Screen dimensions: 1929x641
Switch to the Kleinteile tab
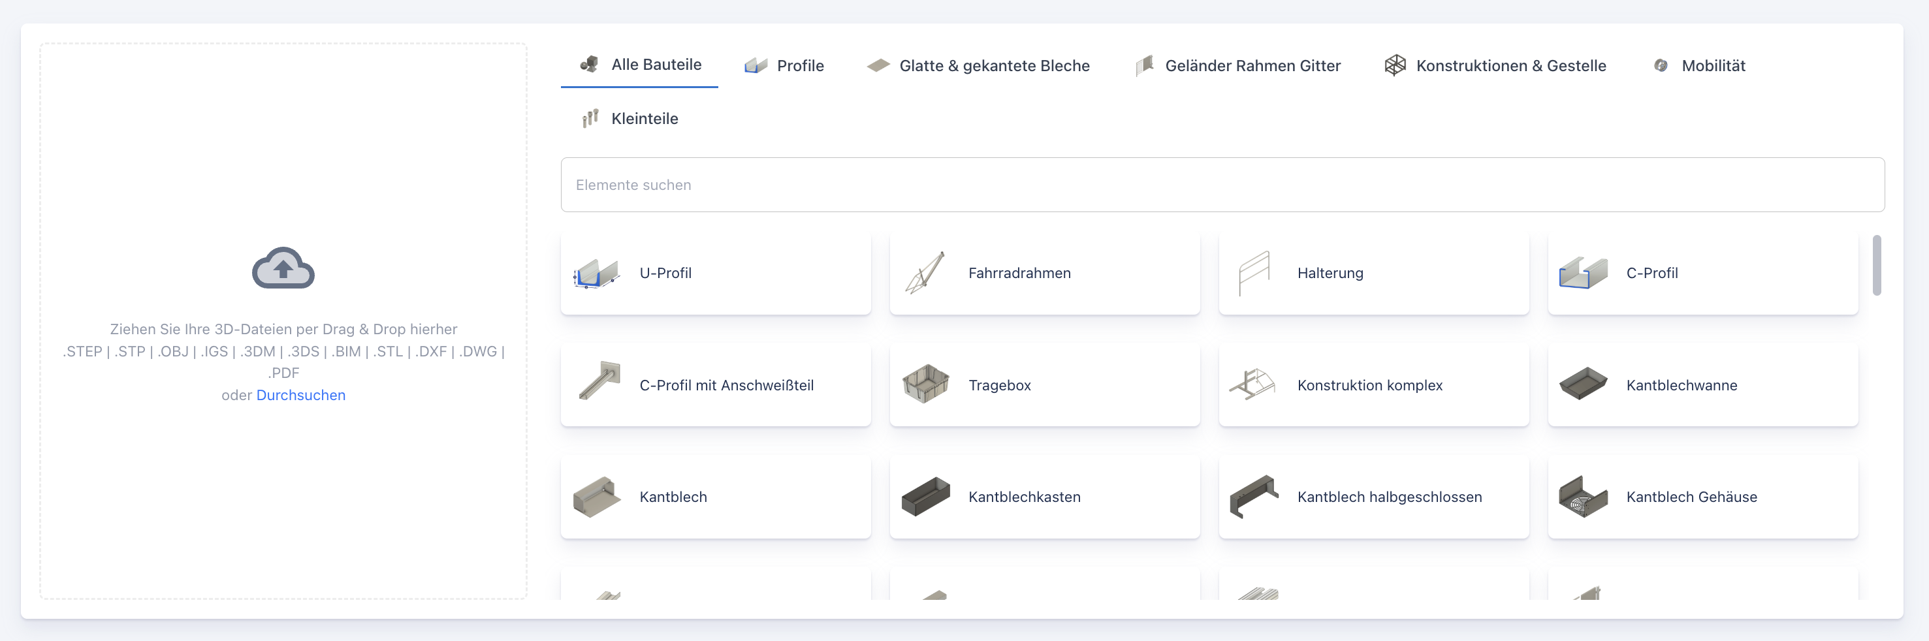(x=631, y=118)
